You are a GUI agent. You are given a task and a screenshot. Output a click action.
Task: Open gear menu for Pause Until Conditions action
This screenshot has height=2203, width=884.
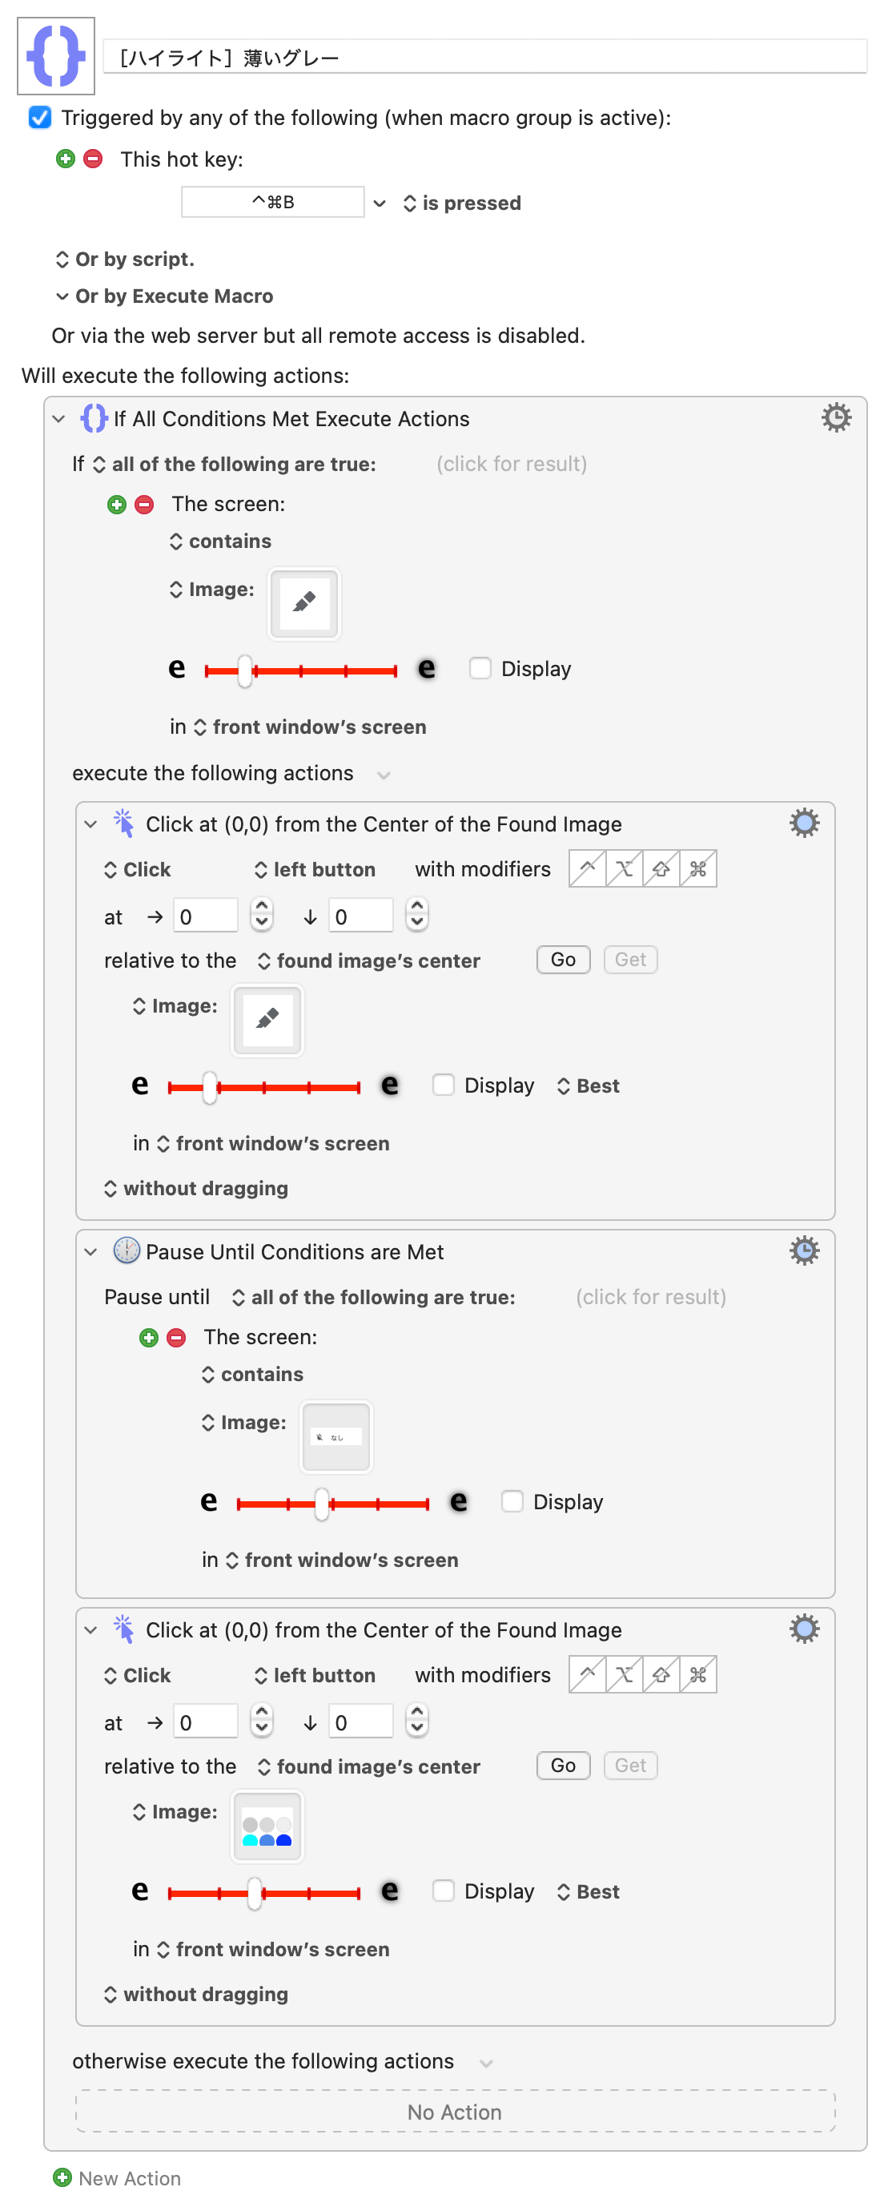tap(804, 1251)
